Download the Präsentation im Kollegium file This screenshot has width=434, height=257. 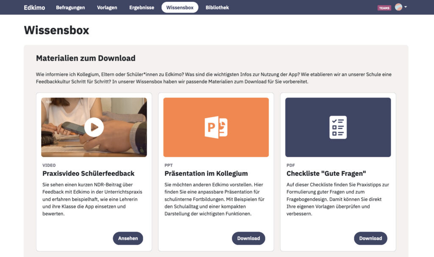click(x=248, y=238)
